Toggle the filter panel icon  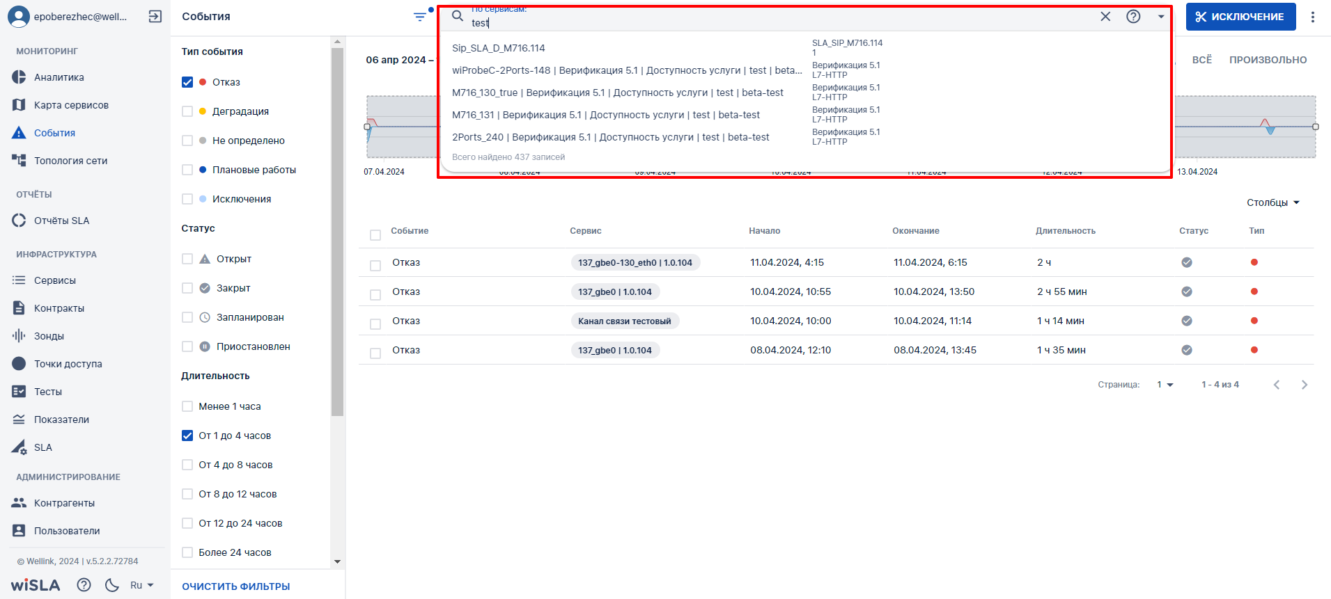pyautogui.click(x=420, y=17)
